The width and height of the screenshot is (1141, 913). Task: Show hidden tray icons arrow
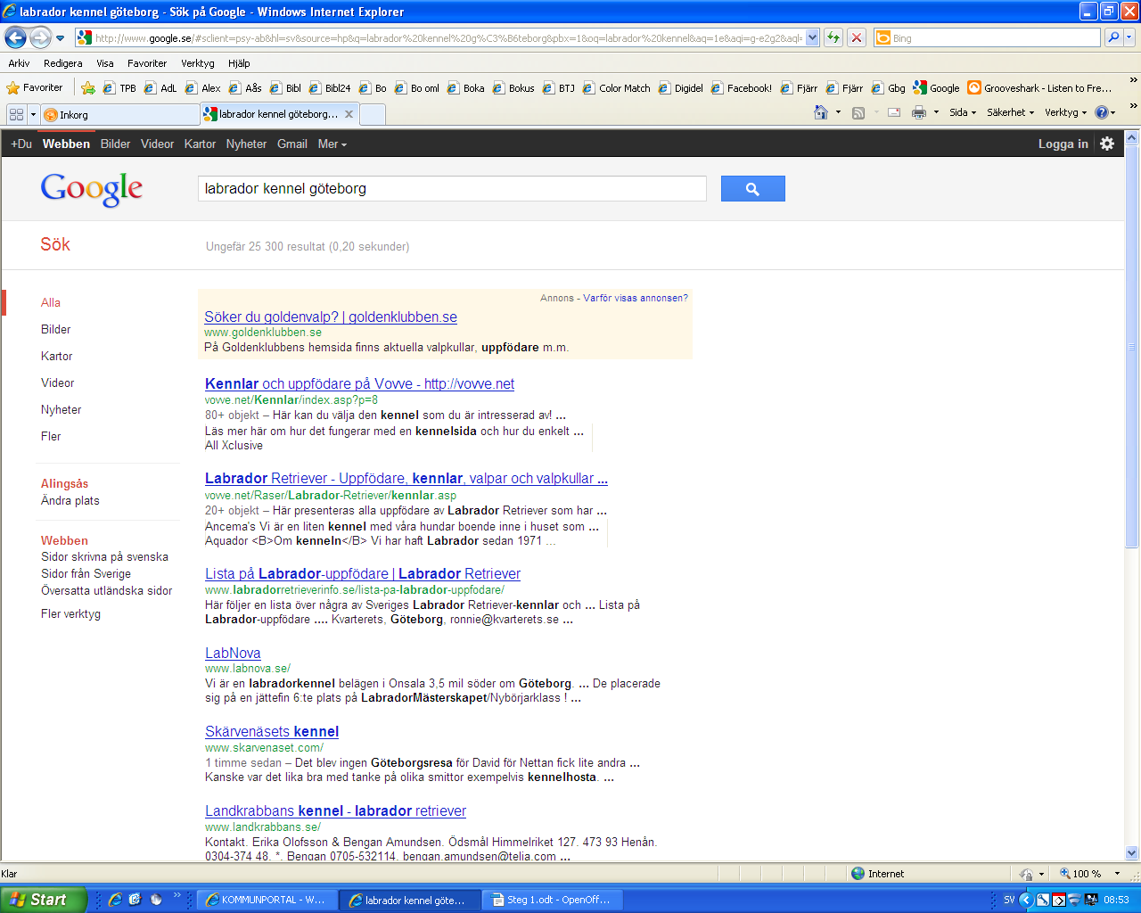1026,900
